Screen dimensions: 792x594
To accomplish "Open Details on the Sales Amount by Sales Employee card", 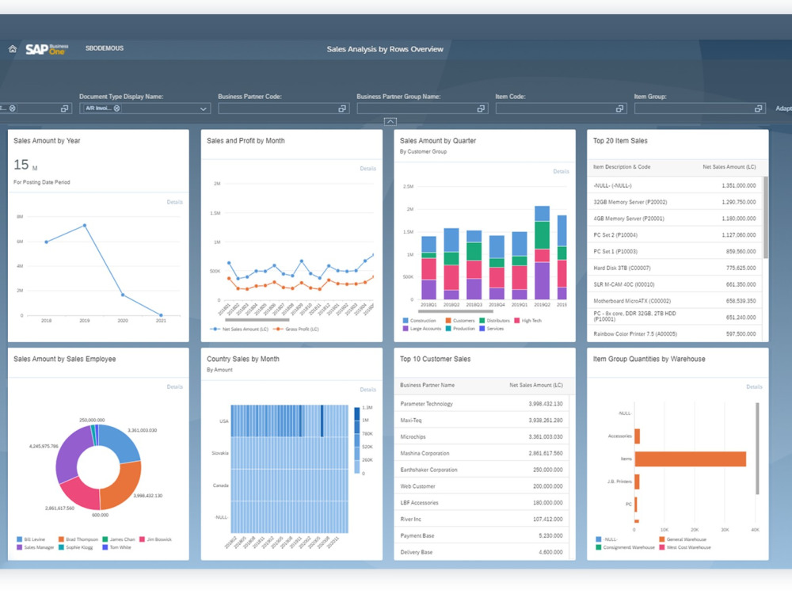I will 175,387.
